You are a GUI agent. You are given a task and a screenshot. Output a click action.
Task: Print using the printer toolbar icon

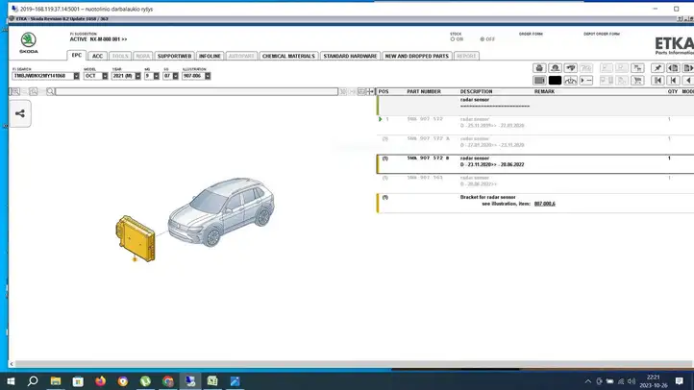[x=539, y=68]
